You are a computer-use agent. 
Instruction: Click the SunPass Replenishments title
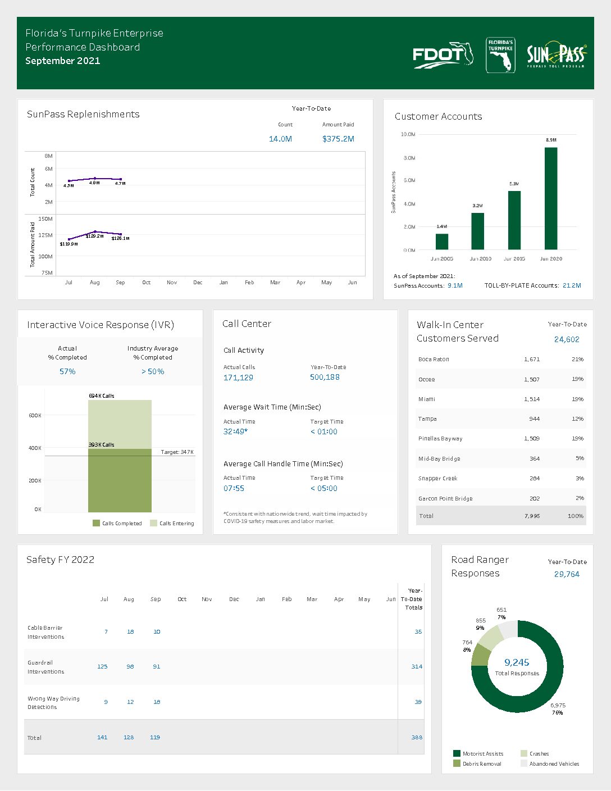pyautogui.click(x=83, y=114)
